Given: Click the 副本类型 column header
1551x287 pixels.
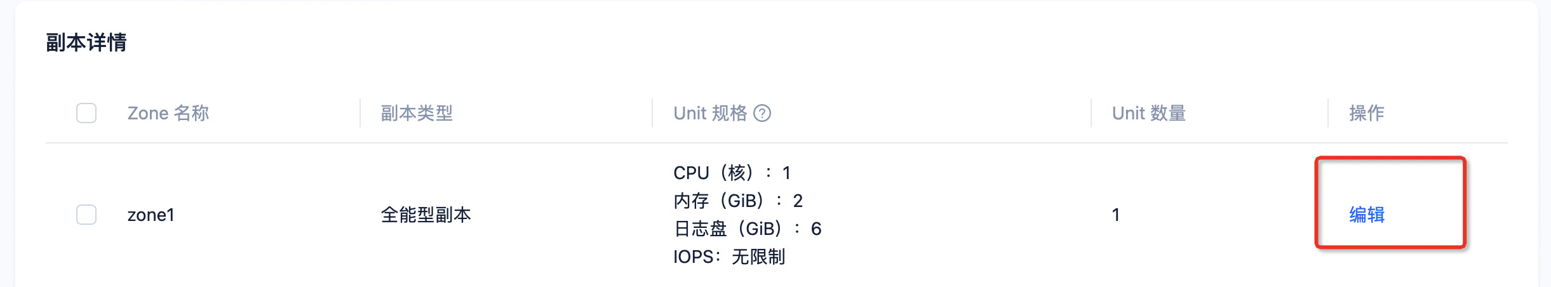Looking at the screenshot, I should click(417, 113).
